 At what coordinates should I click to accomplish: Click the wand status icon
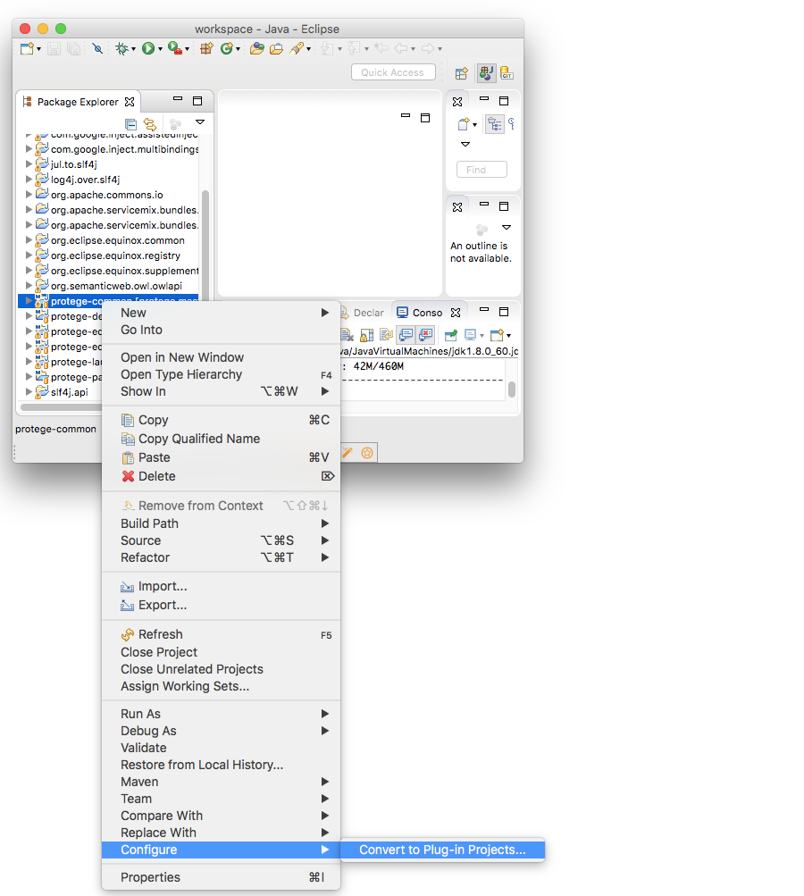point(348,453)
